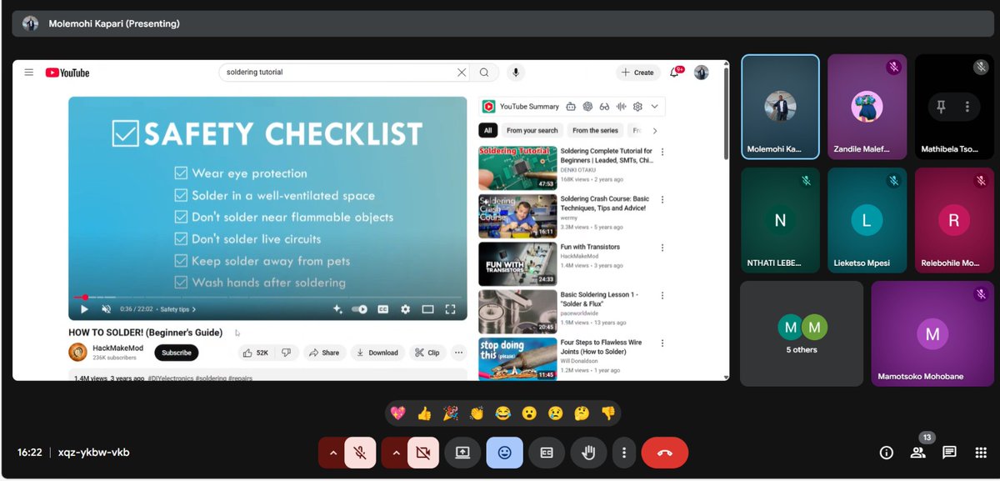
Task: Send the thinking face emoji reaction
Action: click(582, 413)
